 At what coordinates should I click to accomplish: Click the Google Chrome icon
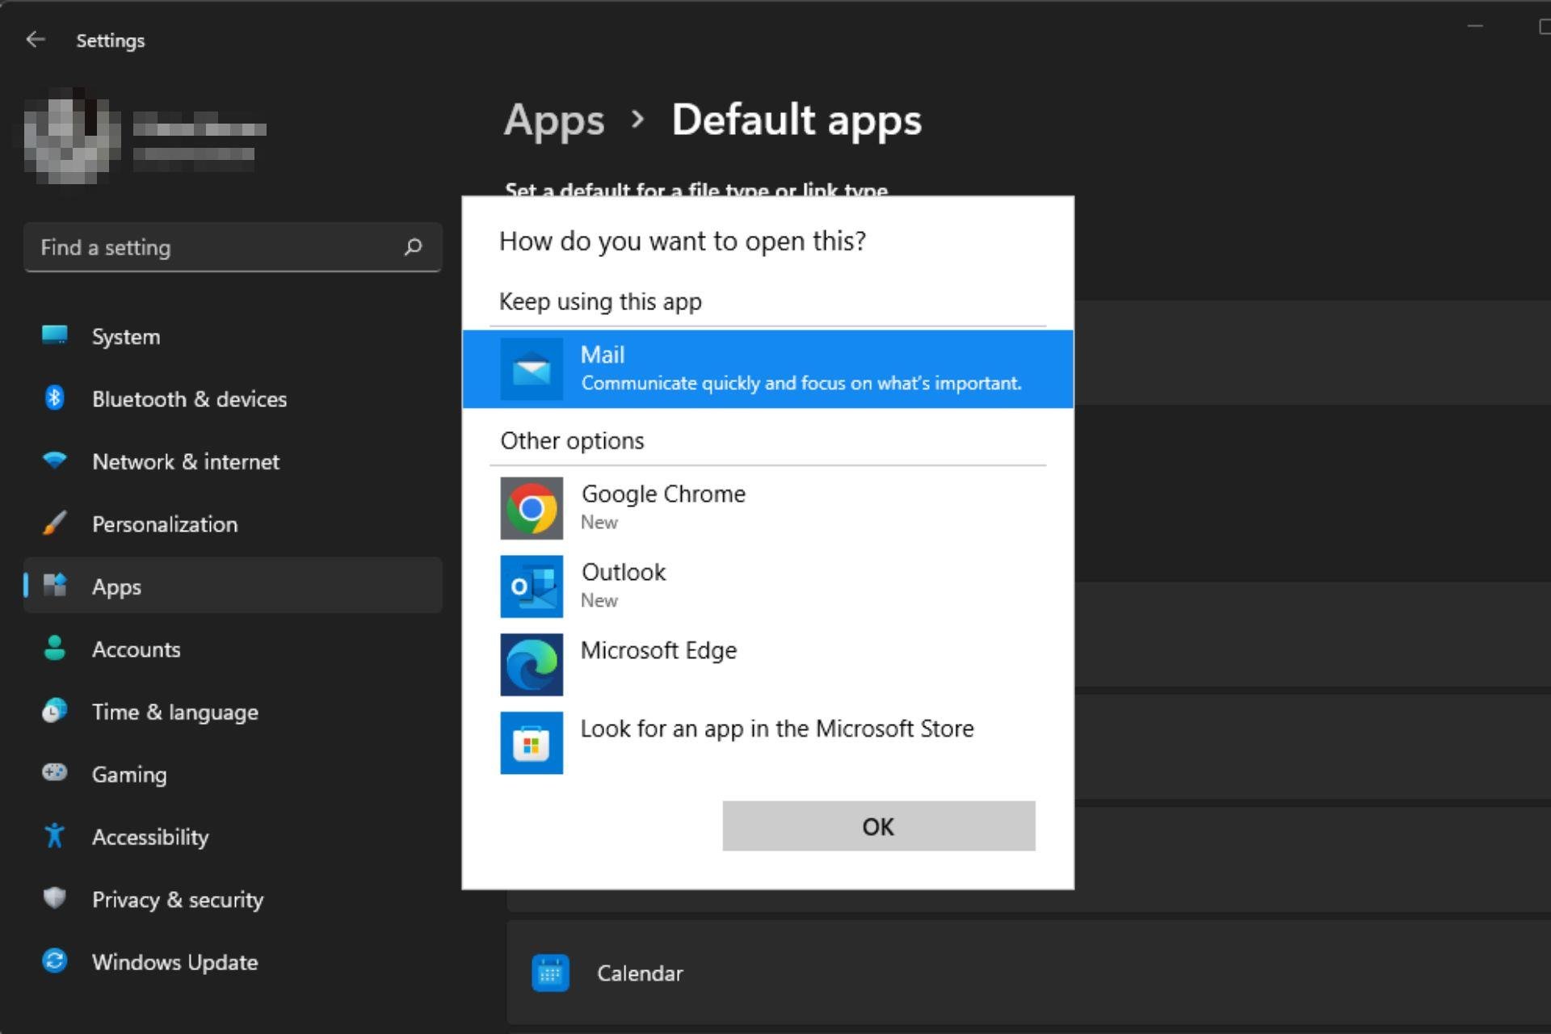pos(532,508)
